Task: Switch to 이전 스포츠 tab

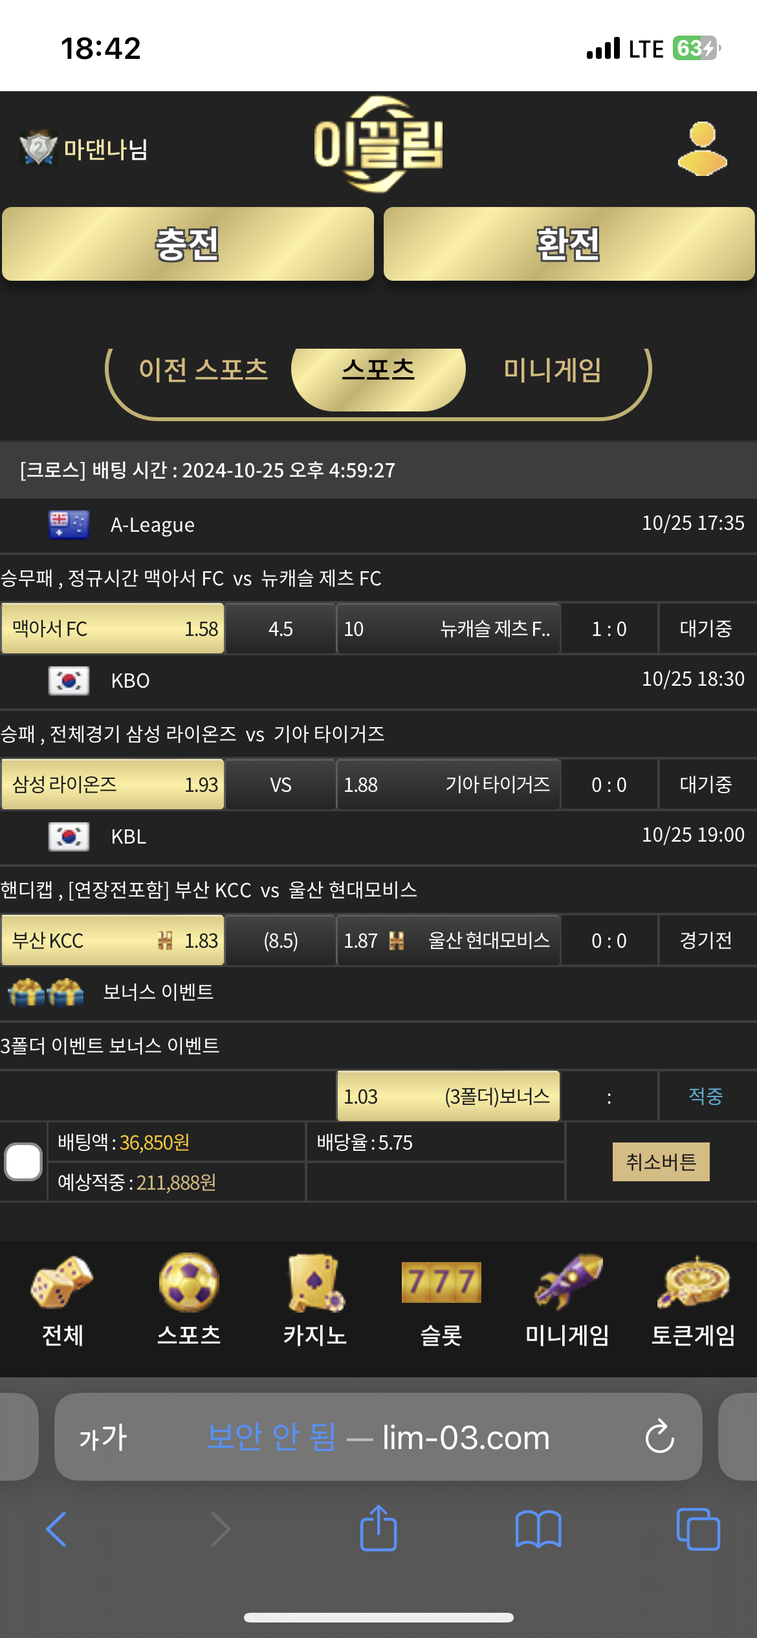Action: coord(203,371)
